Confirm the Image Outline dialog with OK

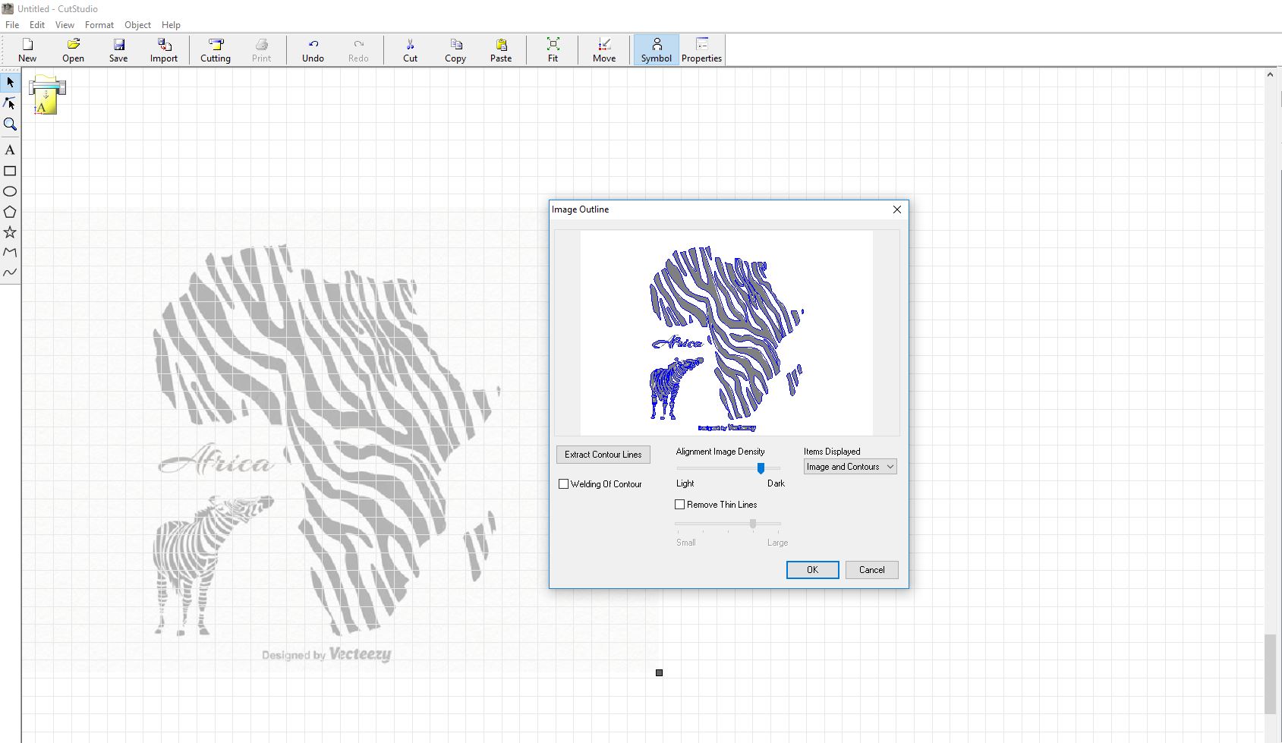pyautogui.click(x=812, y=570)
